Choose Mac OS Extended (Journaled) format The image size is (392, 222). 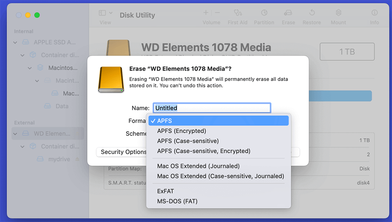pyautogui.click(x=218, y=166)
